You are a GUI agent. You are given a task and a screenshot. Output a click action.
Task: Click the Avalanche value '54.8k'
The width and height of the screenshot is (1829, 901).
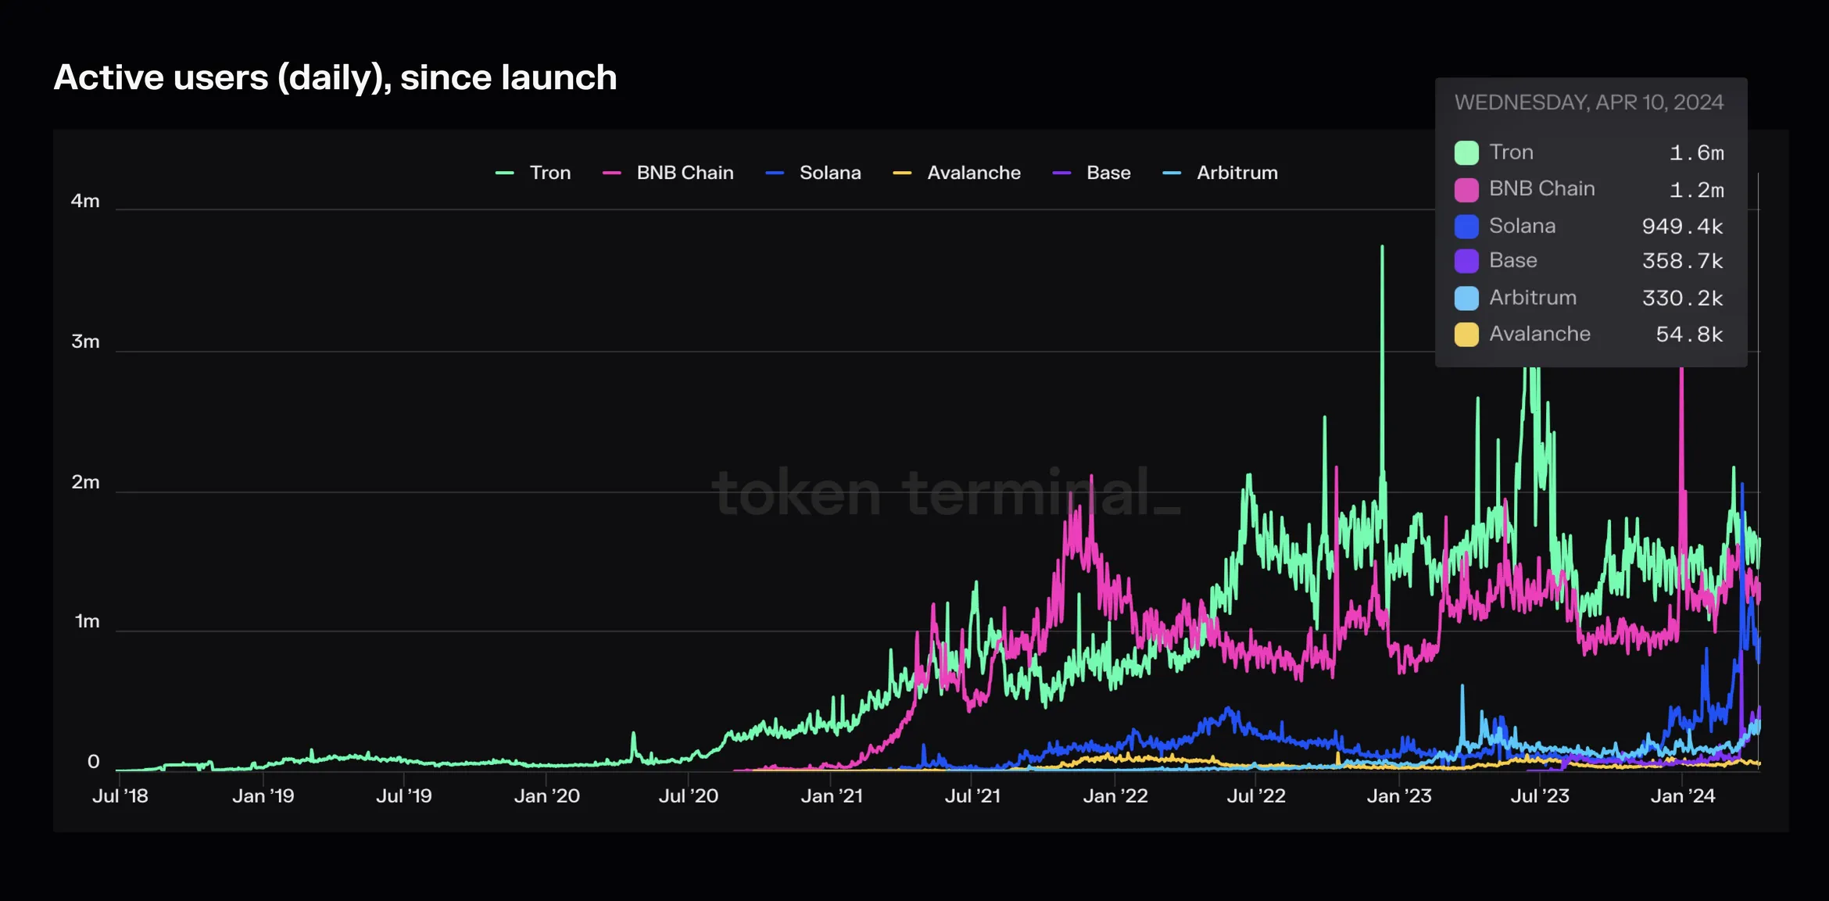pyautogui.click(x=1689, y=334)
